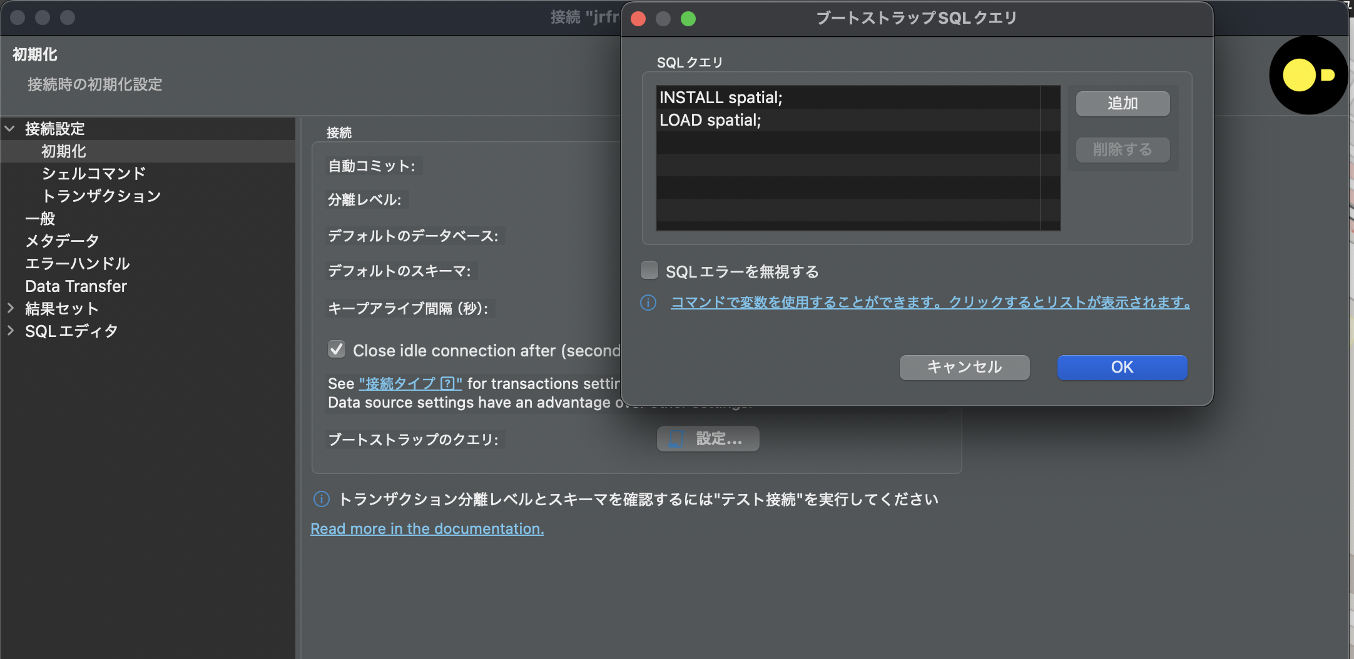Screen dimensions: 1354x659
Task: Select the シェルコマンド settings page
Action: [x=94, y=173]
